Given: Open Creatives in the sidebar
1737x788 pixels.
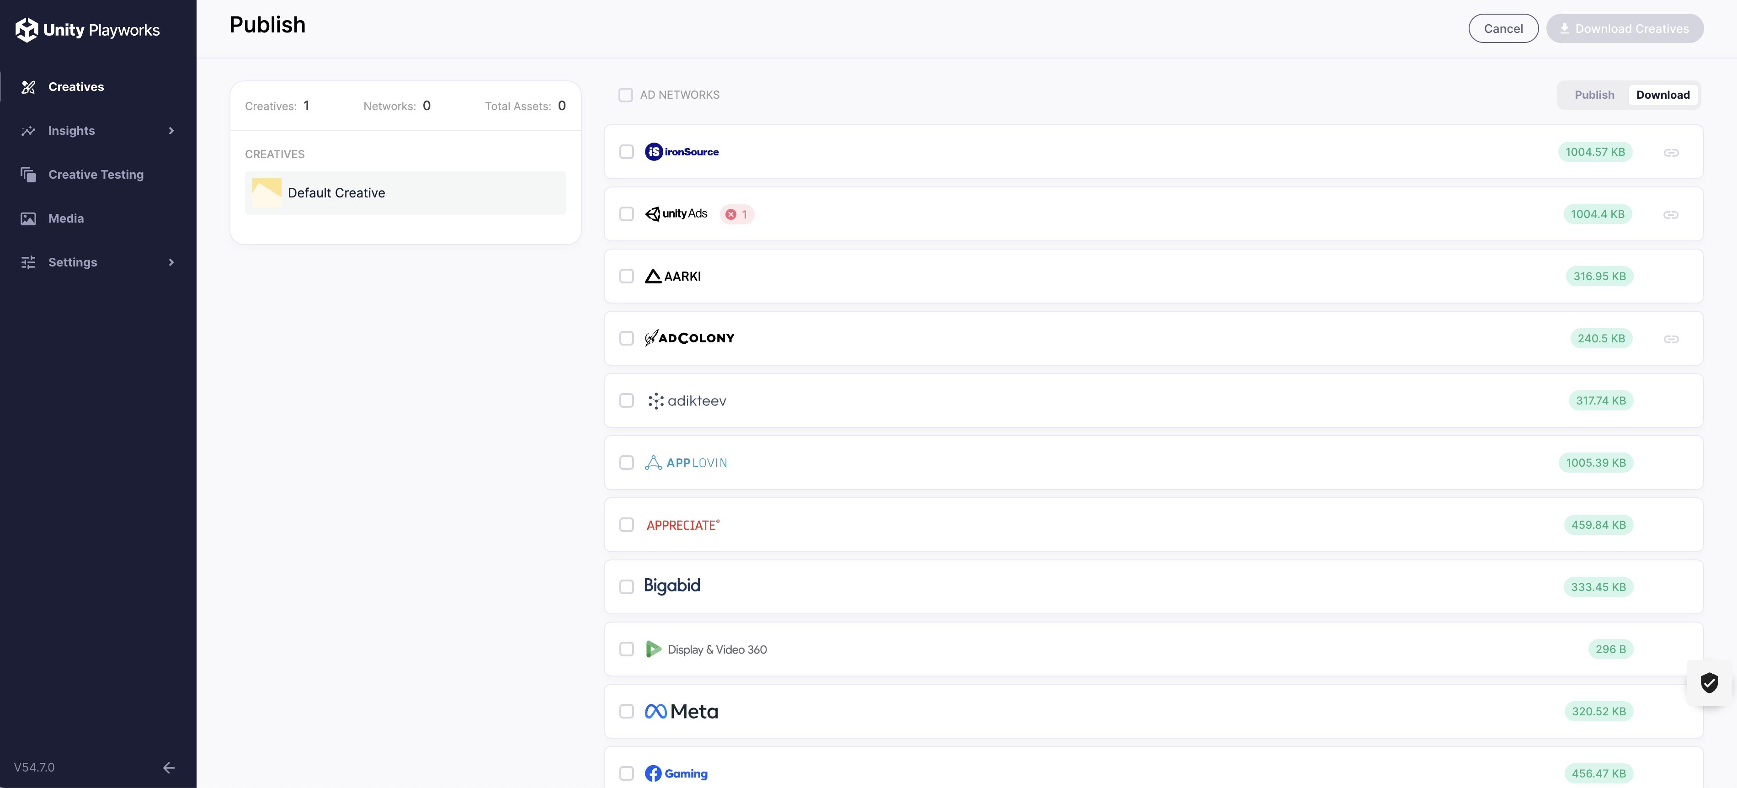Looking at the screenshot, I should coord(98,87).
